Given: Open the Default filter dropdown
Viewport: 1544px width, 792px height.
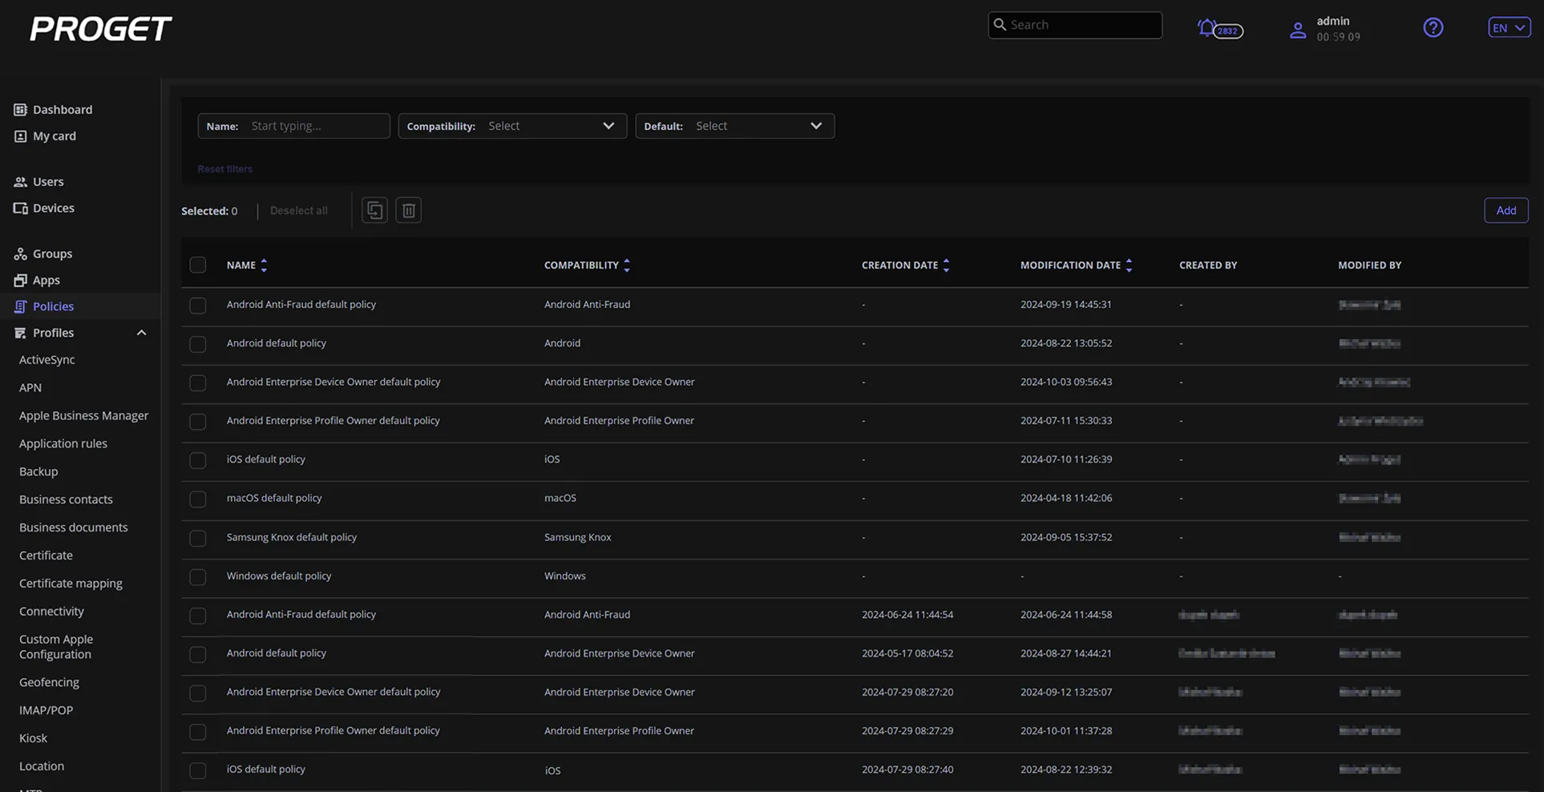Looking at the screenshot, I should click(734, 126).
